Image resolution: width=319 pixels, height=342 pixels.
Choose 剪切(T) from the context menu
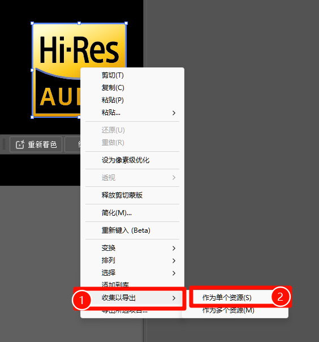point(132,75)
